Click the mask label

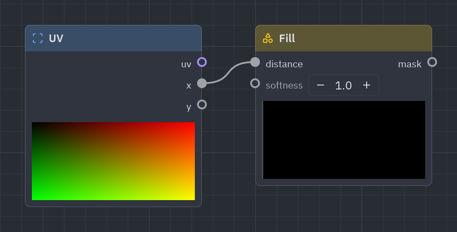click(410, 64)
